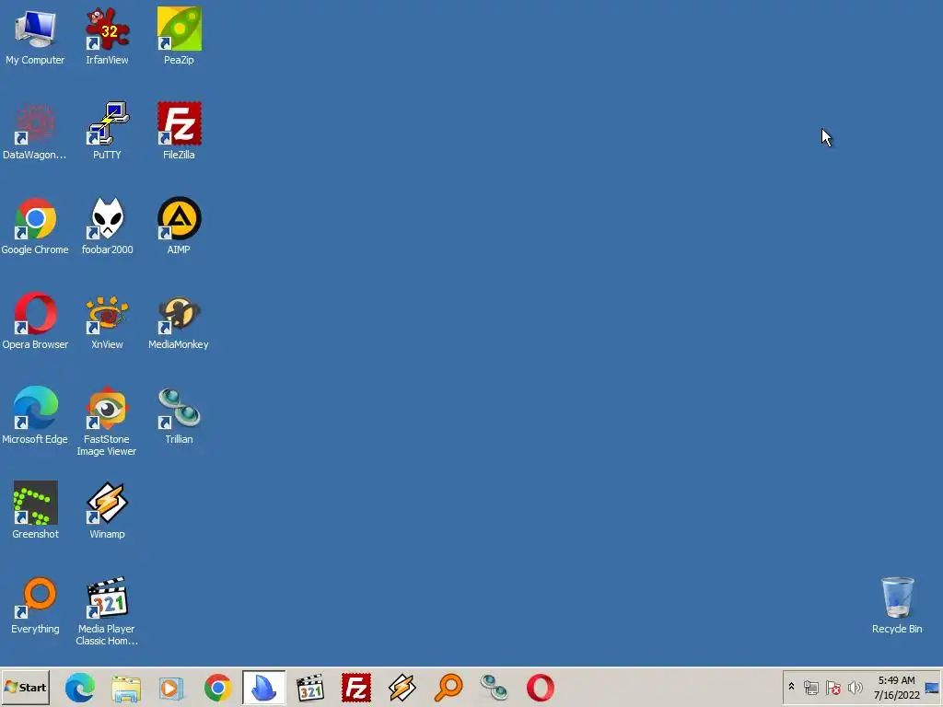Show hidden system tray icons

(x=791, y=687)
